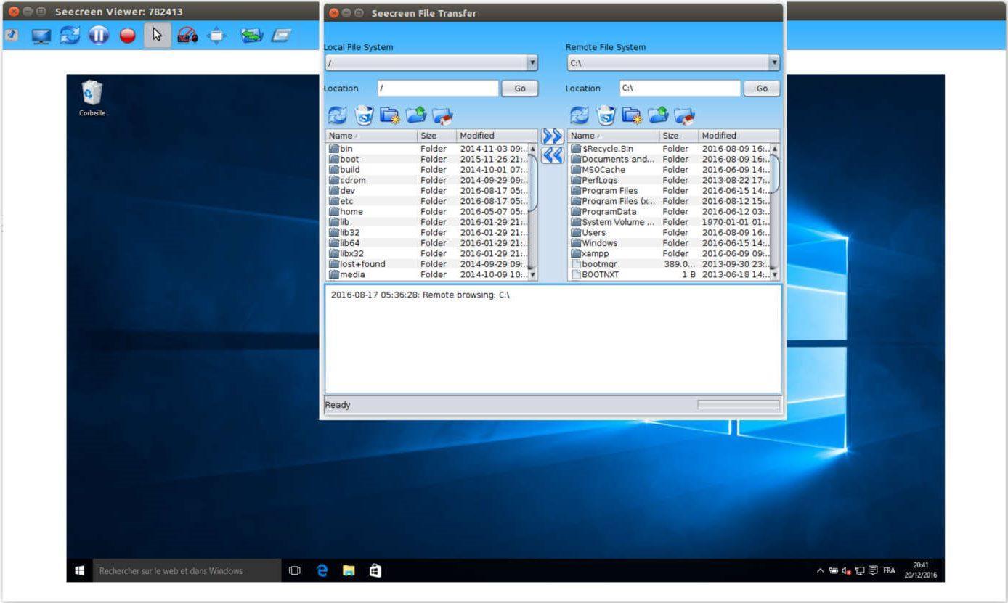
Task: Click the local Location input field
Action: (x=437, y=89)
